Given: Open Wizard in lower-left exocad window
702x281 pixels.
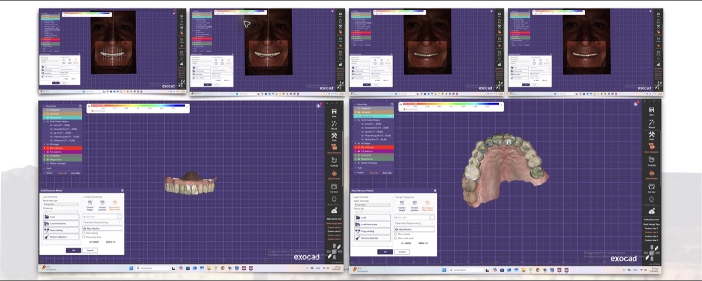Looking at the screenshot, I should point(335,124).
